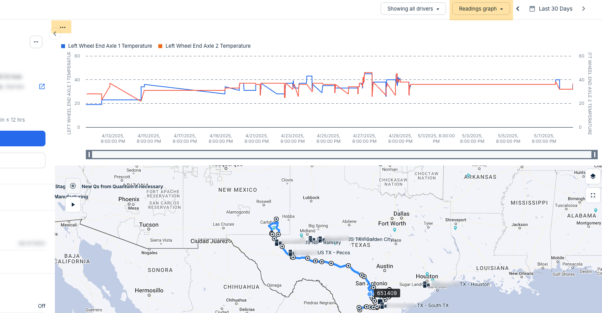Open the Readings graph dropdown
602x313 pixels.
[481, 9]
